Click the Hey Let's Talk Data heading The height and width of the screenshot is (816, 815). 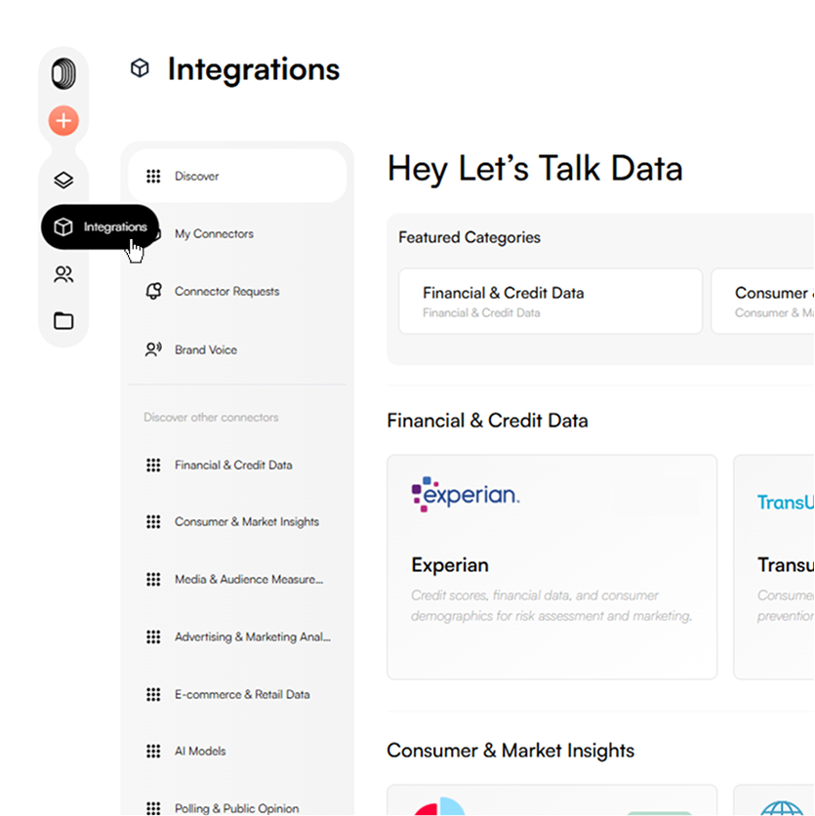coord(535,169)
